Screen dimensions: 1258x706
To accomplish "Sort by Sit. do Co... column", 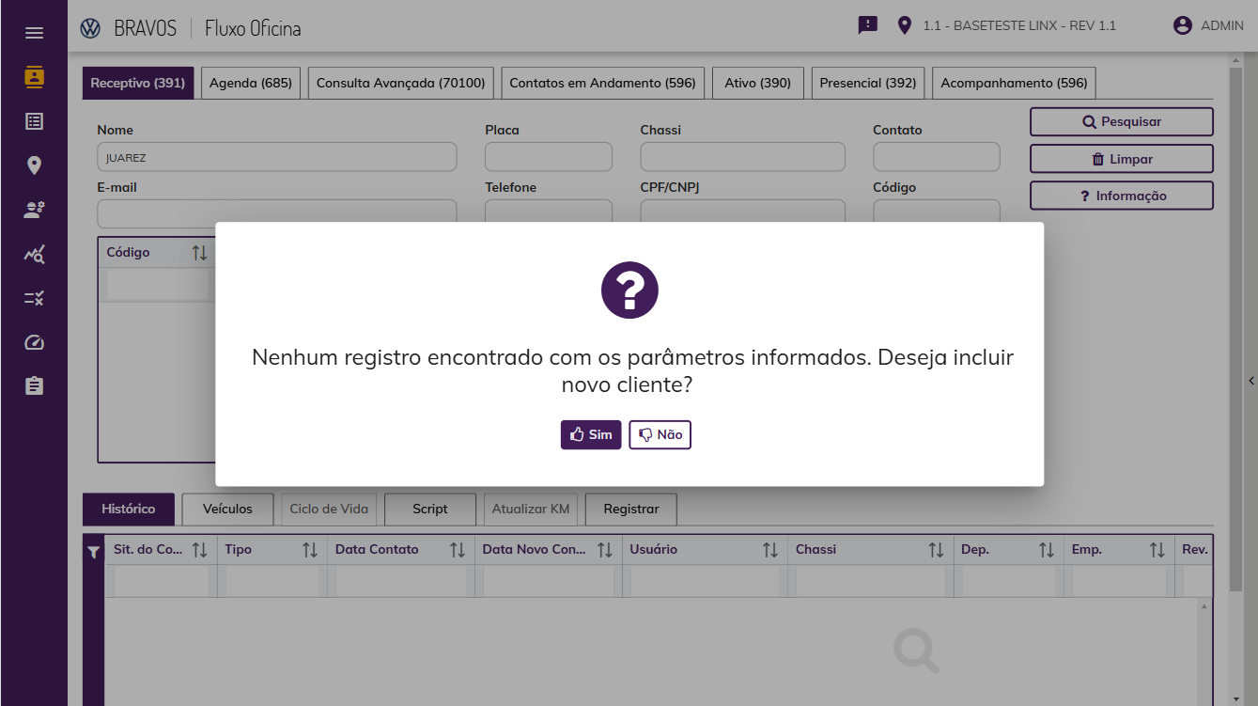I will coord(199,550).
